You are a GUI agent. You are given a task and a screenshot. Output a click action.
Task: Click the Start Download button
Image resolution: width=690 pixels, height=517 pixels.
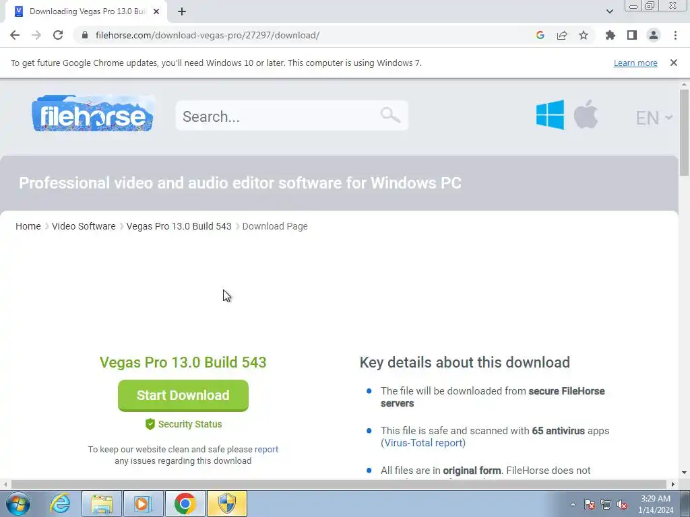pos(183,395)
